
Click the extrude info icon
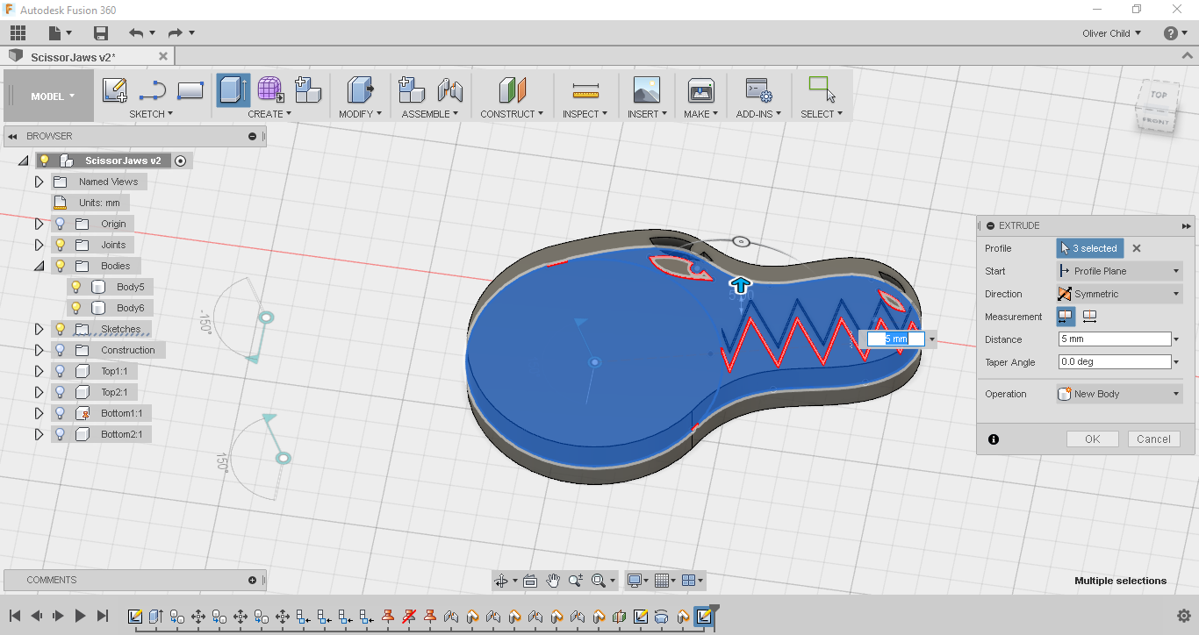[994, 439]
